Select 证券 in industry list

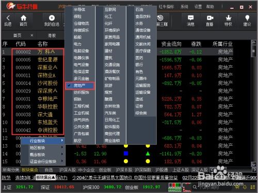coord(139,106)
